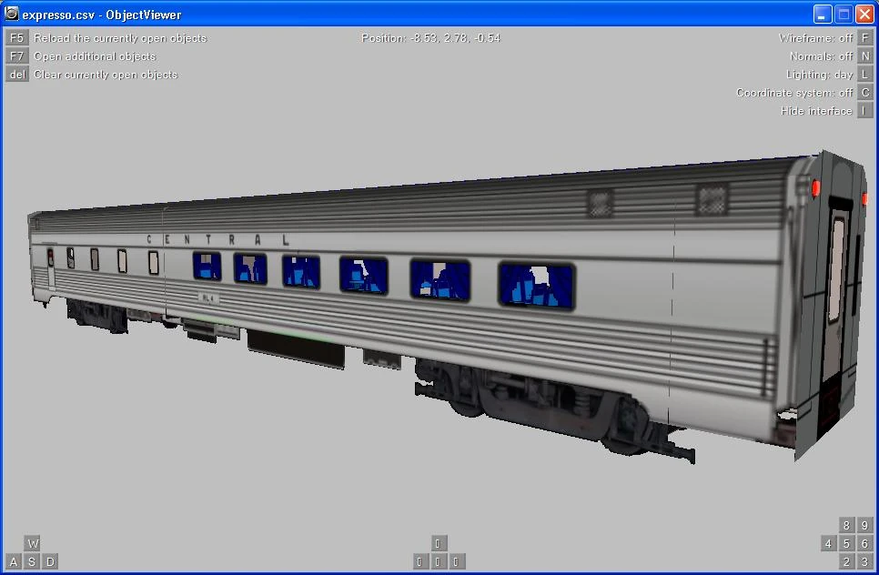Click the numpad 4 key icon
879x575 pixels.
[x=829, y=543]
